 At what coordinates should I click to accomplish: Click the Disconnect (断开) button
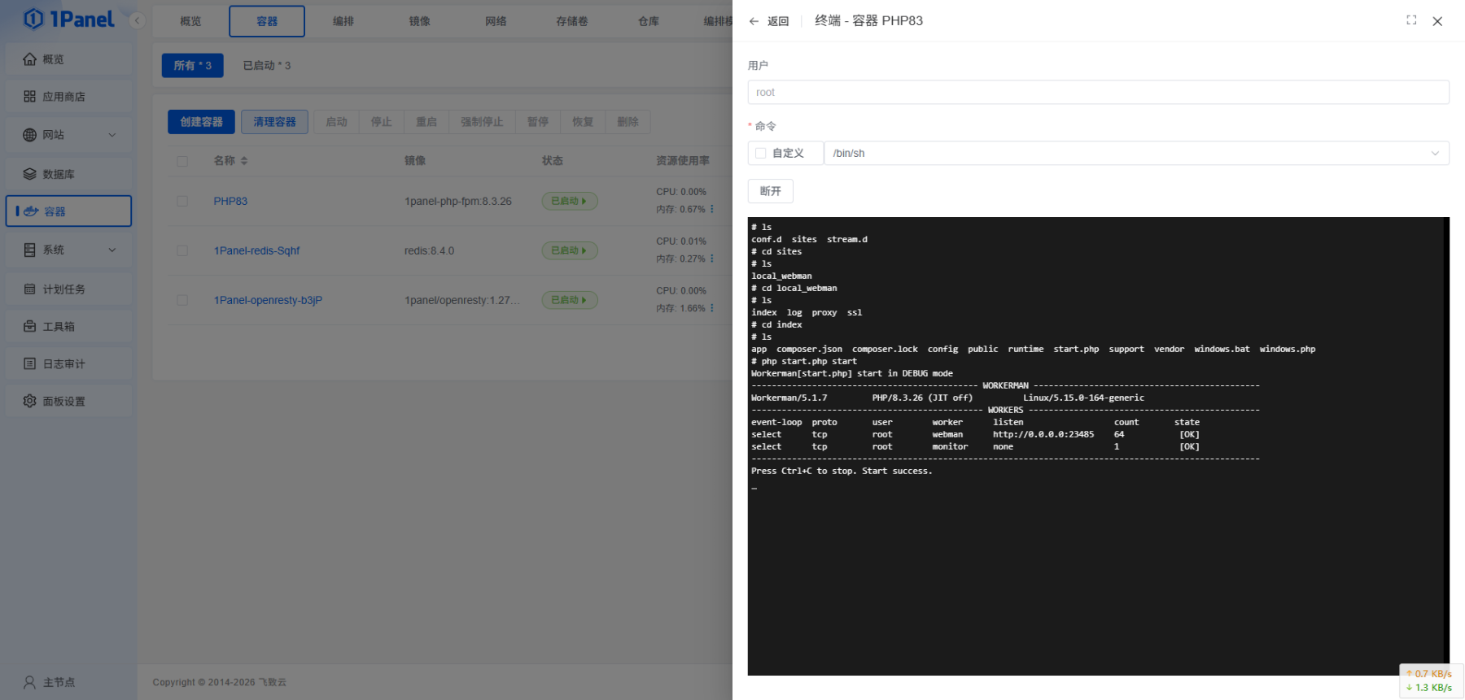(770, 191)
